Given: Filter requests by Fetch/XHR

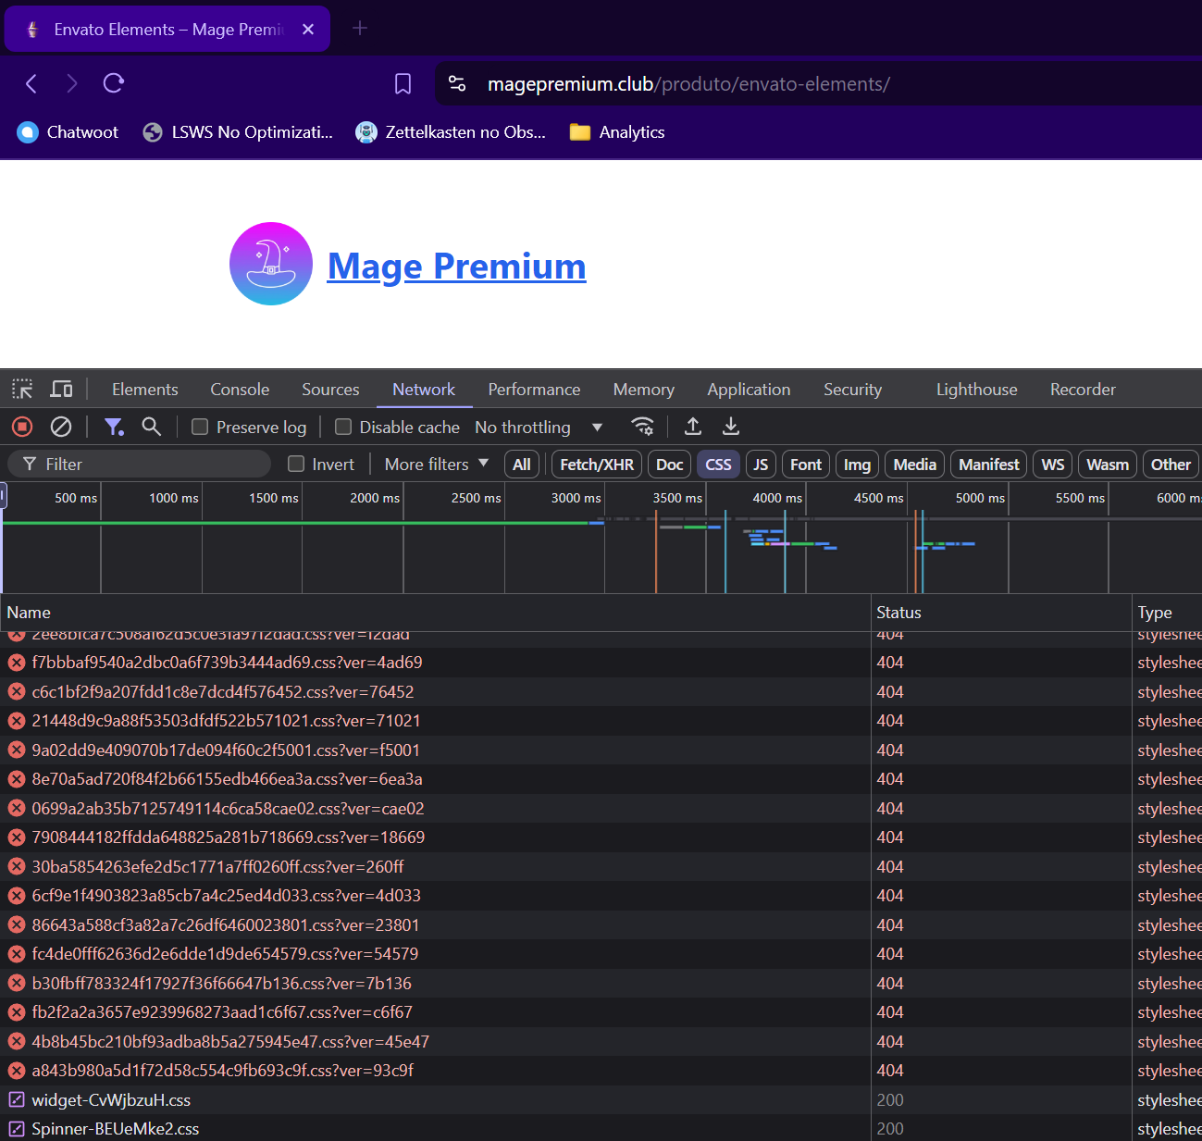Looking at the screenshot, I should pyautogui.click(x=597, y=465).
